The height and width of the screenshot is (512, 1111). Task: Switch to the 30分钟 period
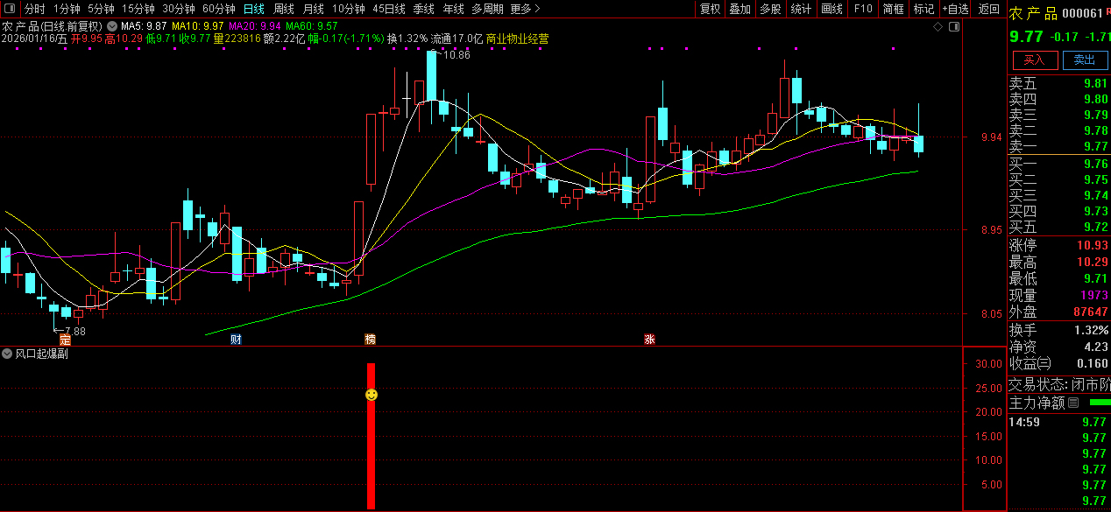pos(178,9)
